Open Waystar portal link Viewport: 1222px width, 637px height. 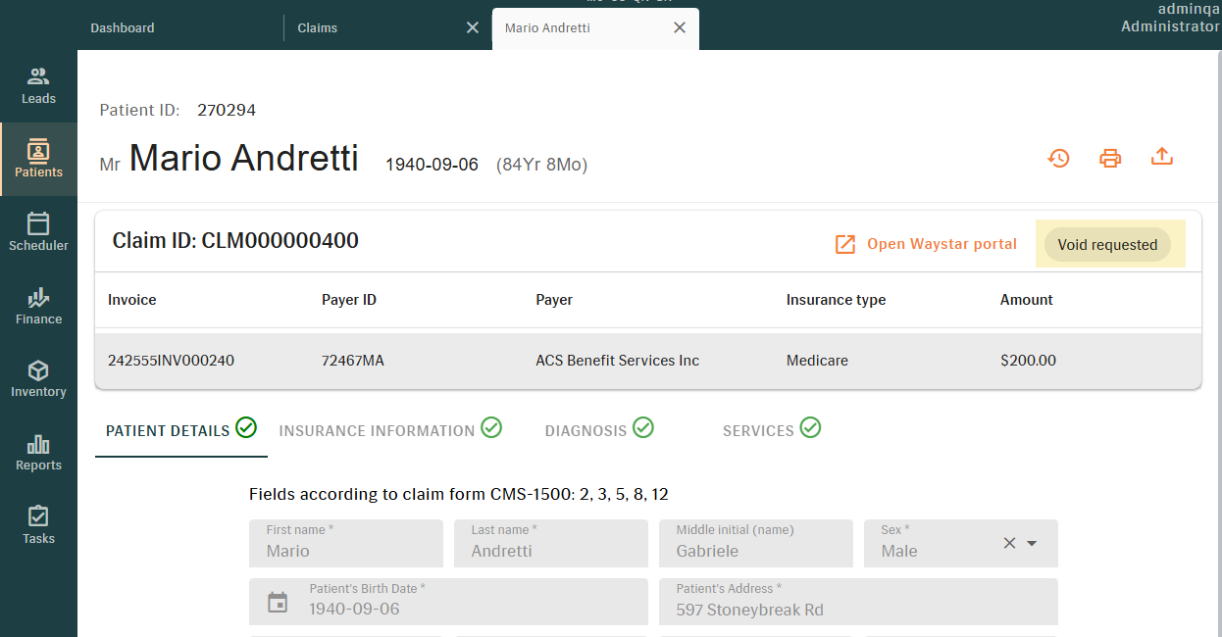pyautogui.click(x=926, y=244)
